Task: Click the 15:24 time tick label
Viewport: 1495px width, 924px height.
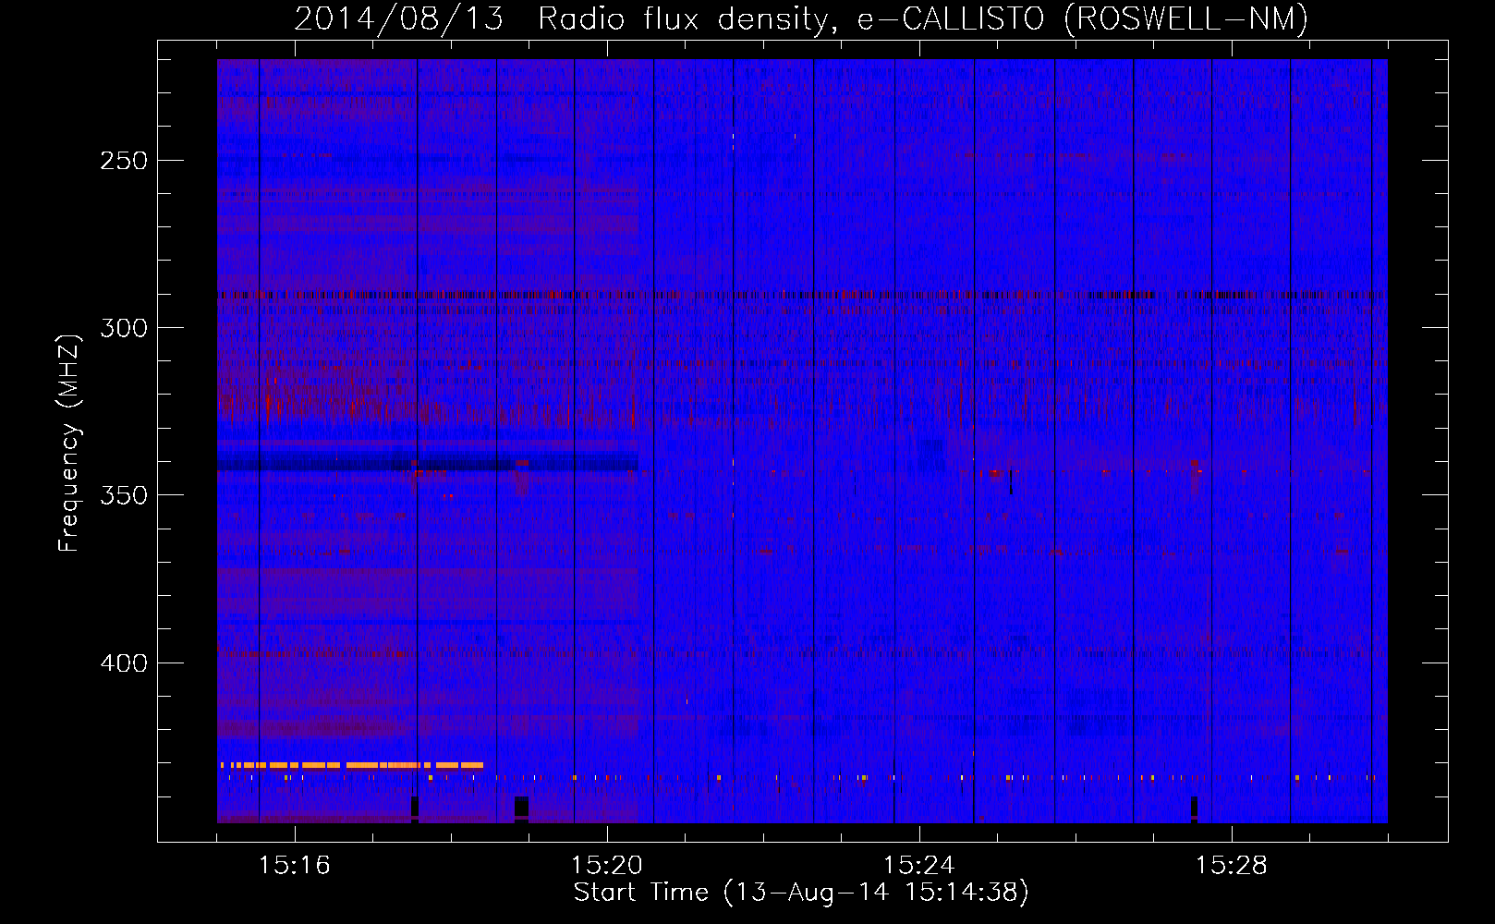Action: point(918,866)
